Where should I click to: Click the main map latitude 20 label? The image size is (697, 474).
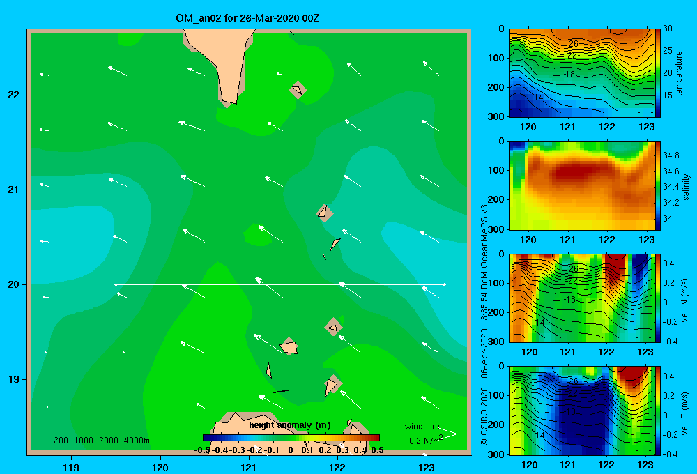click(14, 284)
